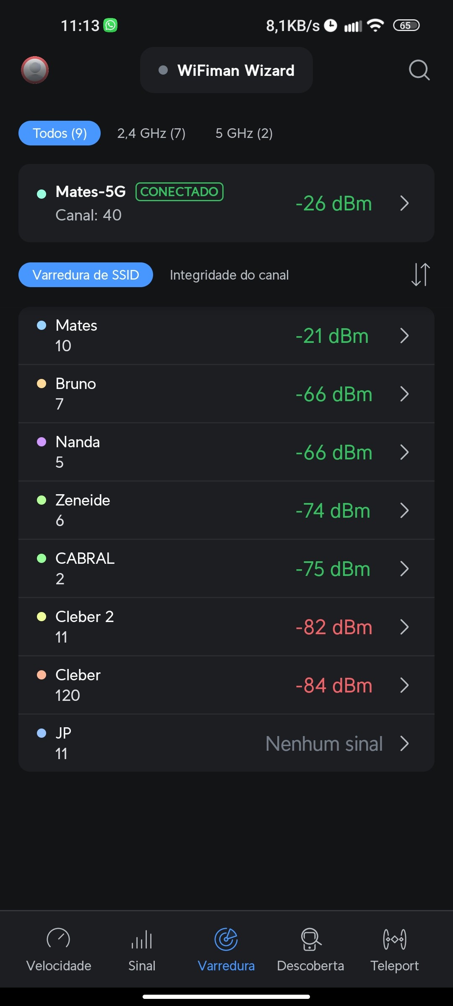Switch to Varredura de SSID tab
The height and width of the screenshot is (1006, 453).
pos(86,275)
